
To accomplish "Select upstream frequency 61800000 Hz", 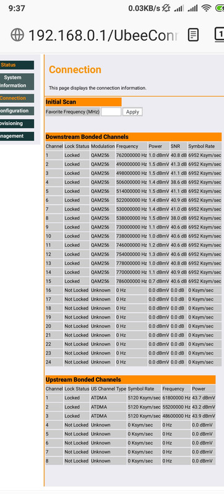I will 176,398.
